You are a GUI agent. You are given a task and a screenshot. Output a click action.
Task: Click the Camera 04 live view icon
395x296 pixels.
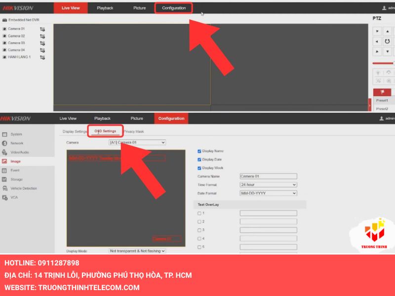point(4,50)
